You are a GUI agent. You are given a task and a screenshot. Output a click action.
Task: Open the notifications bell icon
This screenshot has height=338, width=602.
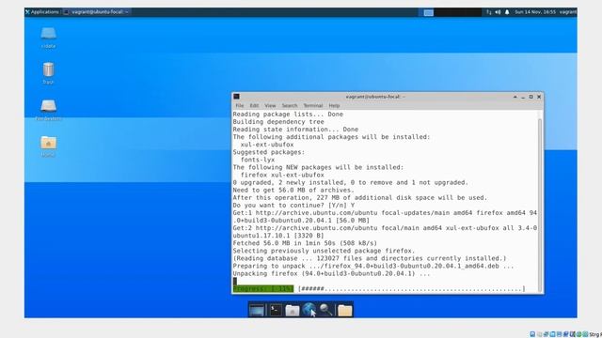[507, 12]
